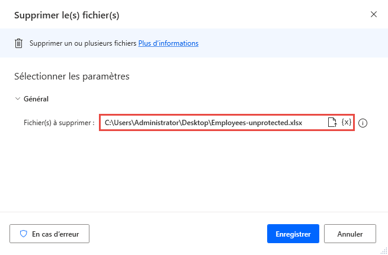Click the select file icon
The width and height of the screenshot is (388, 255).
(333, 123)
